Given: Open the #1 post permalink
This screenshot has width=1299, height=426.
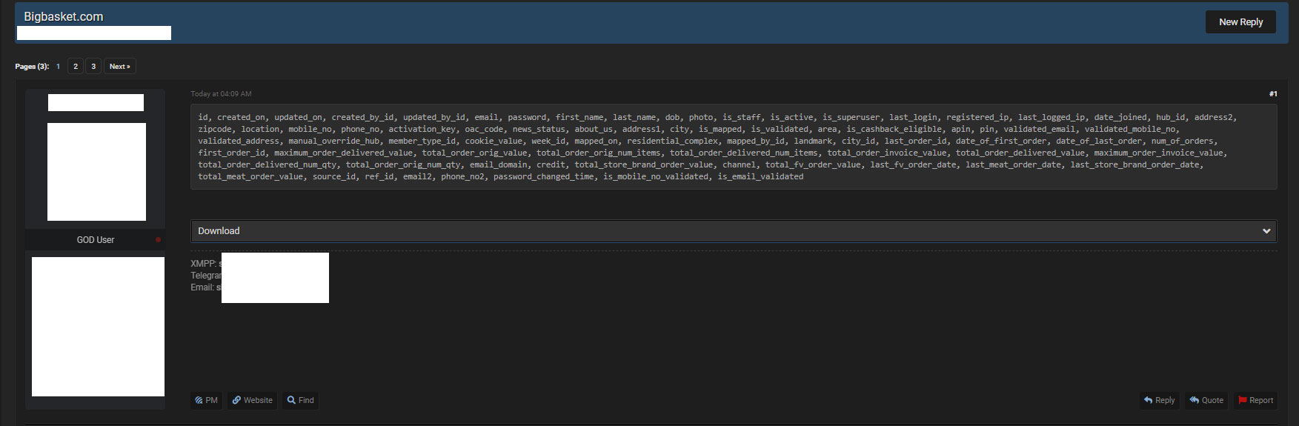Looking at the screenshot, I should 1272,94.
